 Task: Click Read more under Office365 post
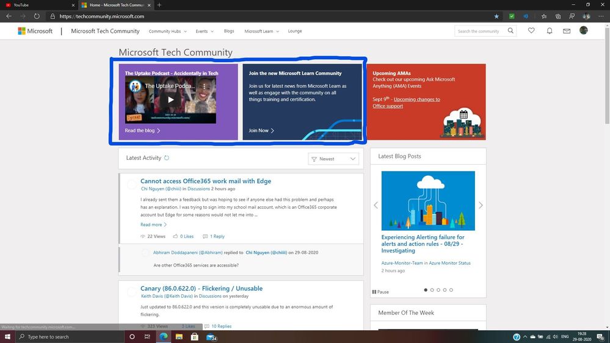153,225
